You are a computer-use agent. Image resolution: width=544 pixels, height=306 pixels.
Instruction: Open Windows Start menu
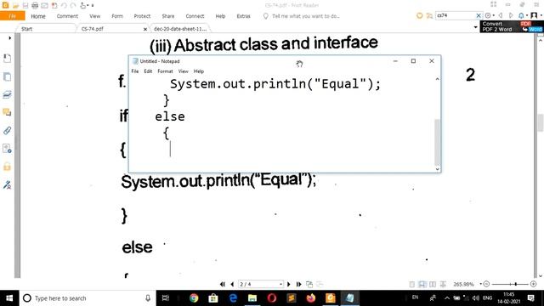point(9,298)
